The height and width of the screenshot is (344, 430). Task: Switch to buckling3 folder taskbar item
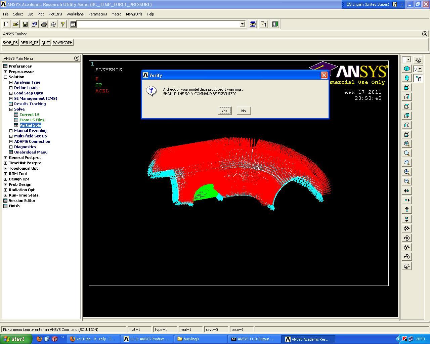point(200,339)
